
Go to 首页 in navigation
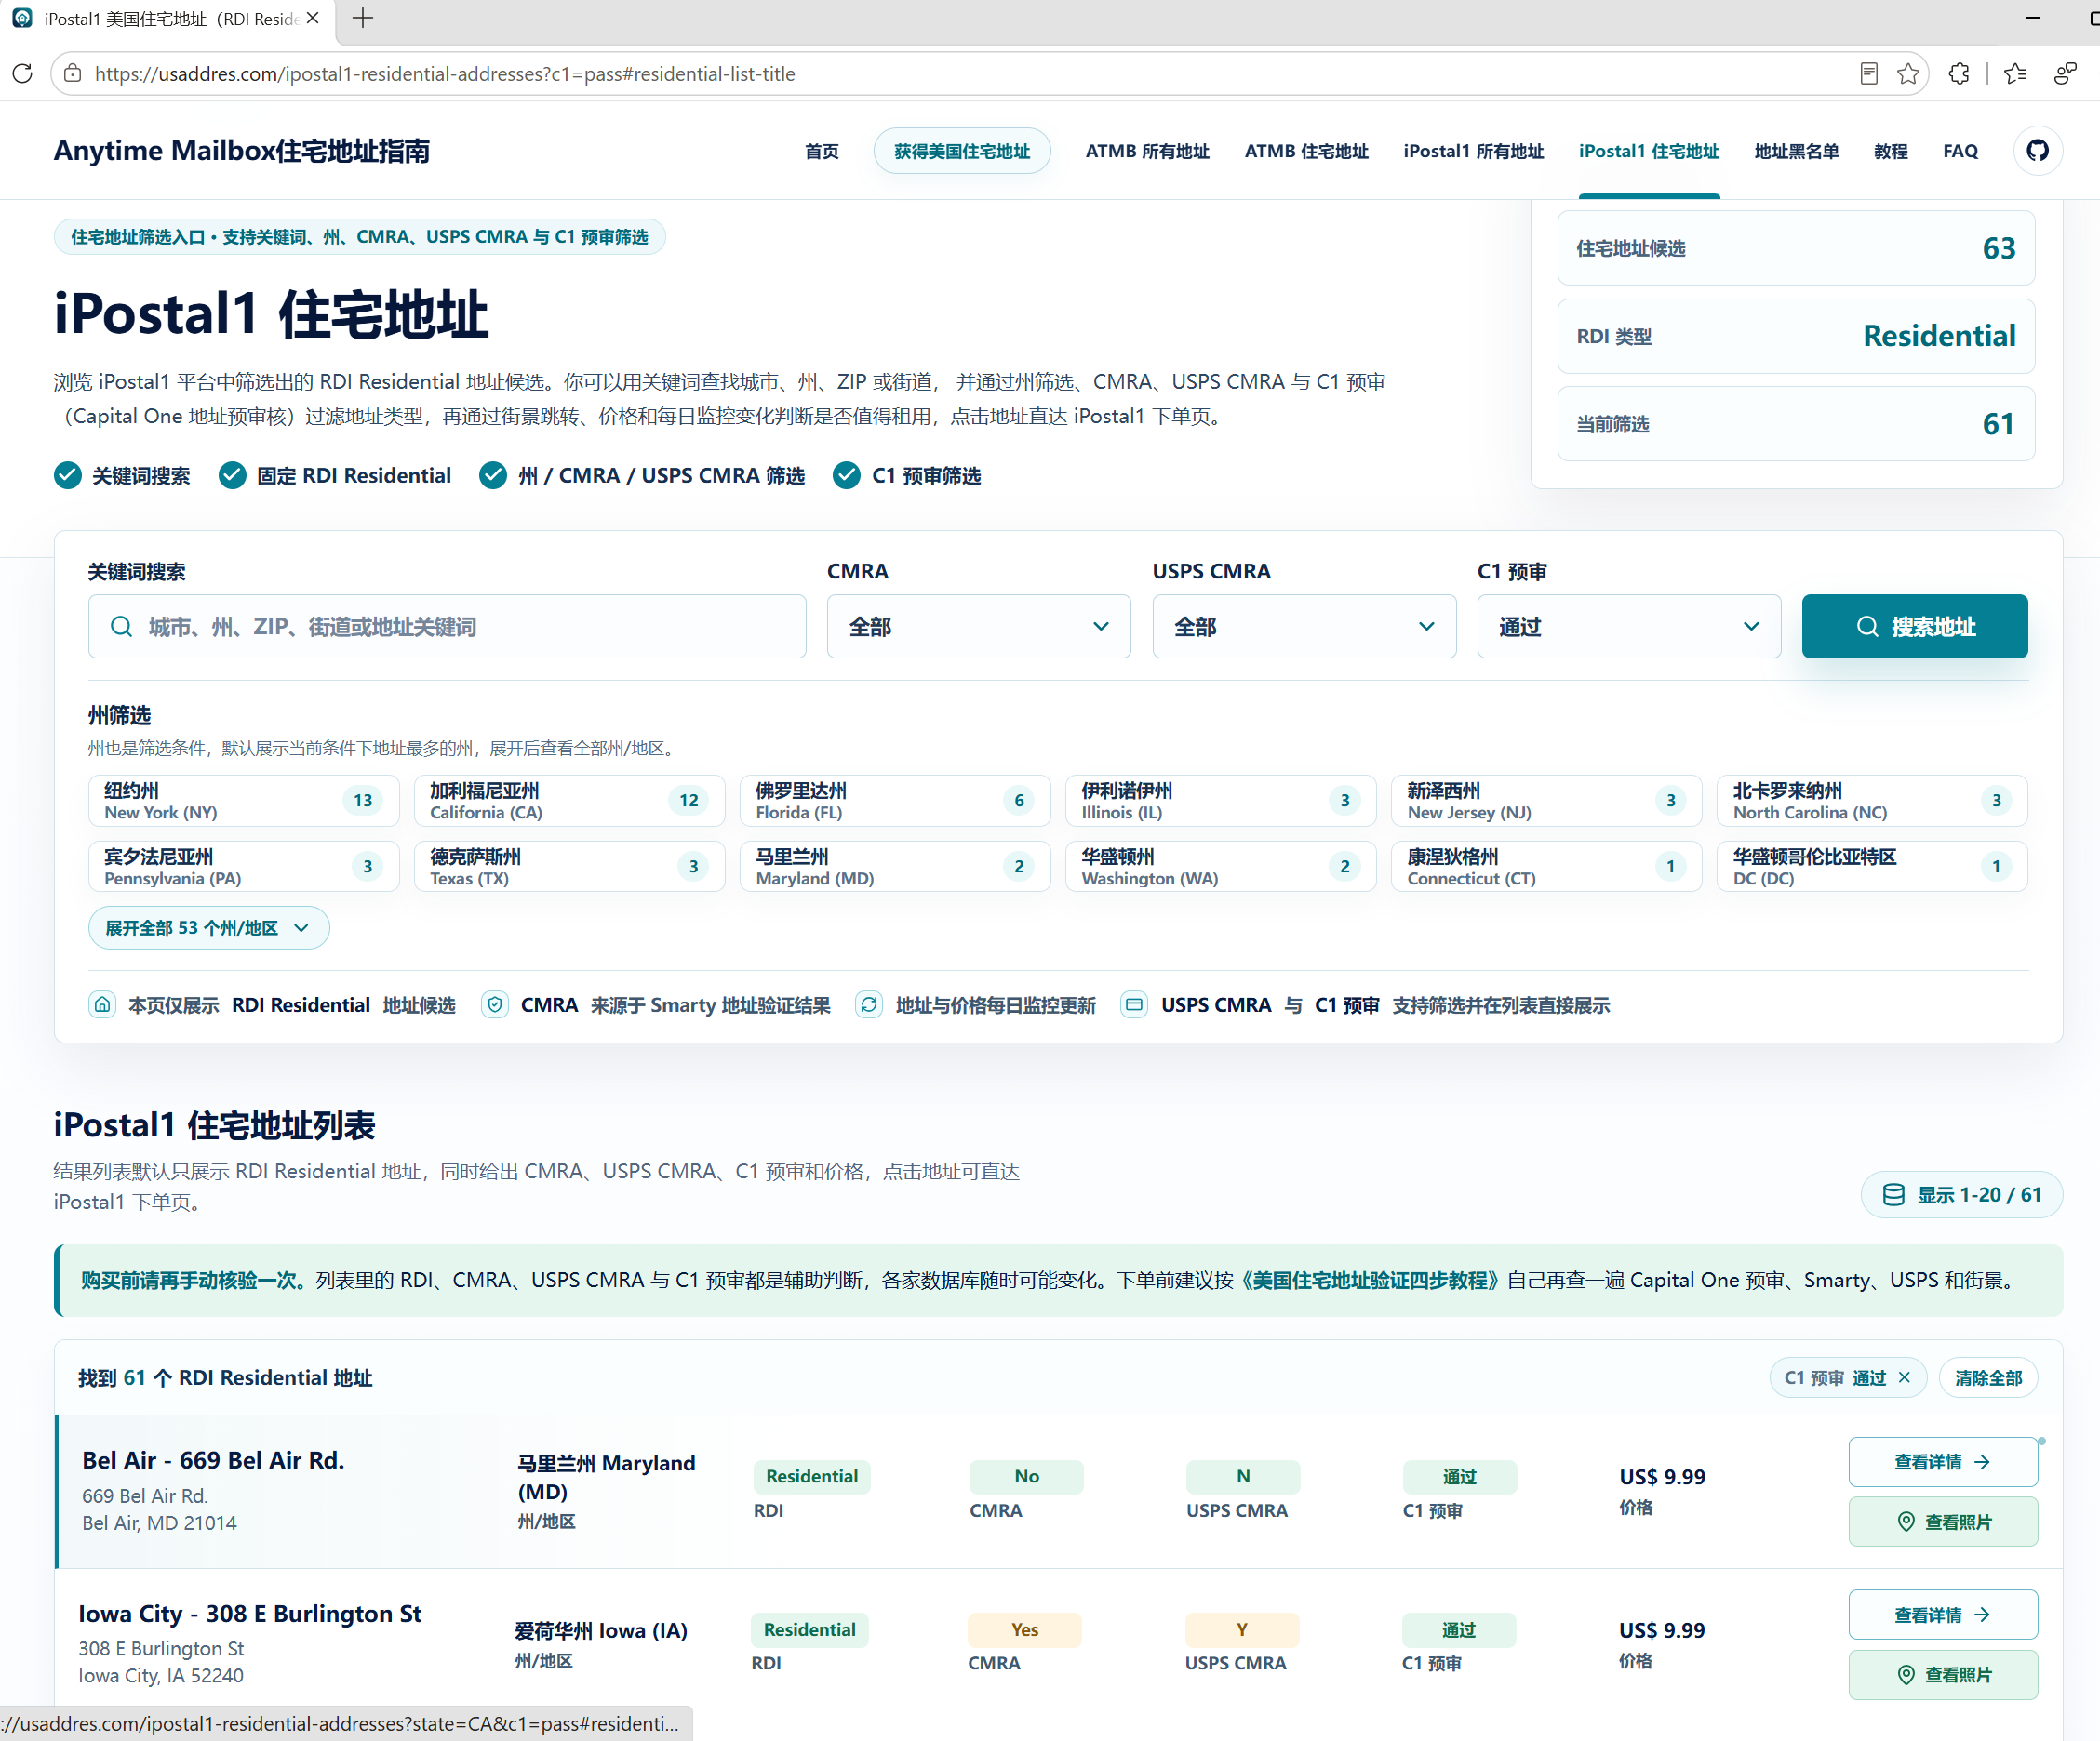pos(822,151)
